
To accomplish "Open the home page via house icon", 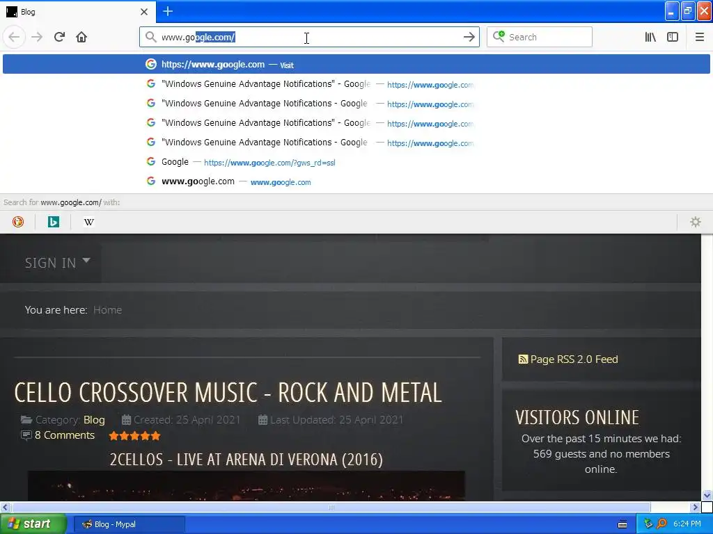I will pos(81,37).
